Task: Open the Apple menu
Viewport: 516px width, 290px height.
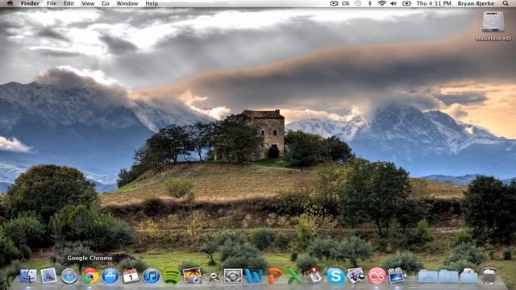Action: pos(10,3)
